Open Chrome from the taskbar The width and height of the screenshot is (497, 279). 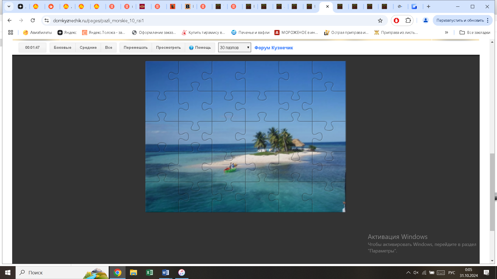[118, 273]
